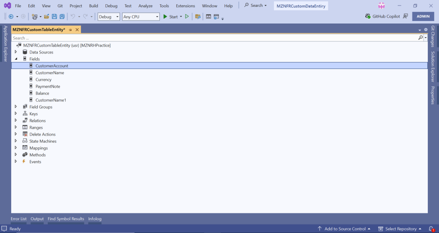Viewport: 439px width, 233px height.
Task: Collapse the Fields node
Action: [16, 59]
